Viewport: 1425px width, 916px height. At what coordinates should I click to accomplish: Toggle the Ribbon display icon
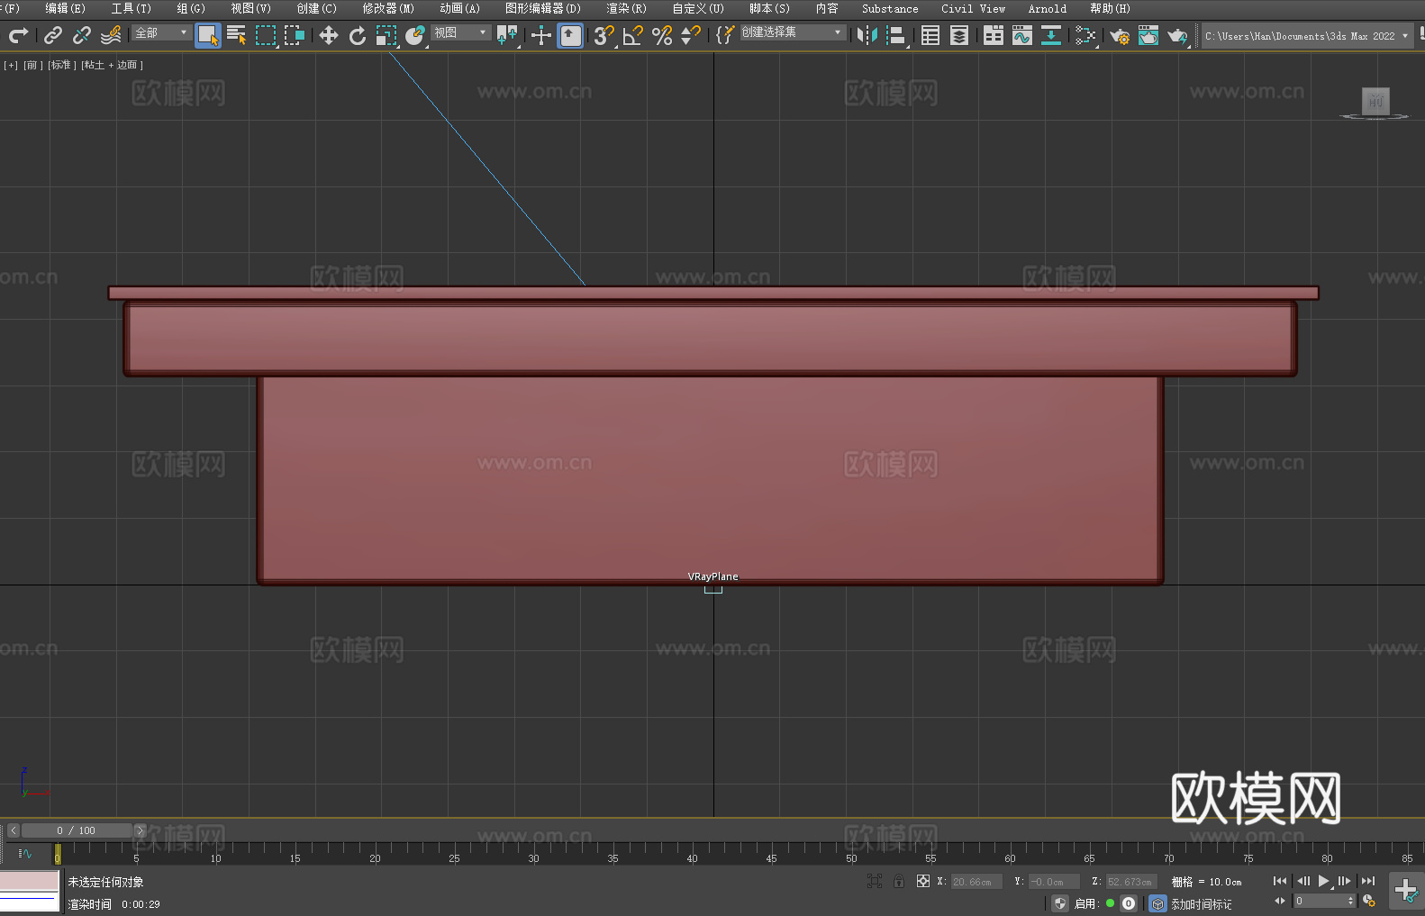coord(994,35)
